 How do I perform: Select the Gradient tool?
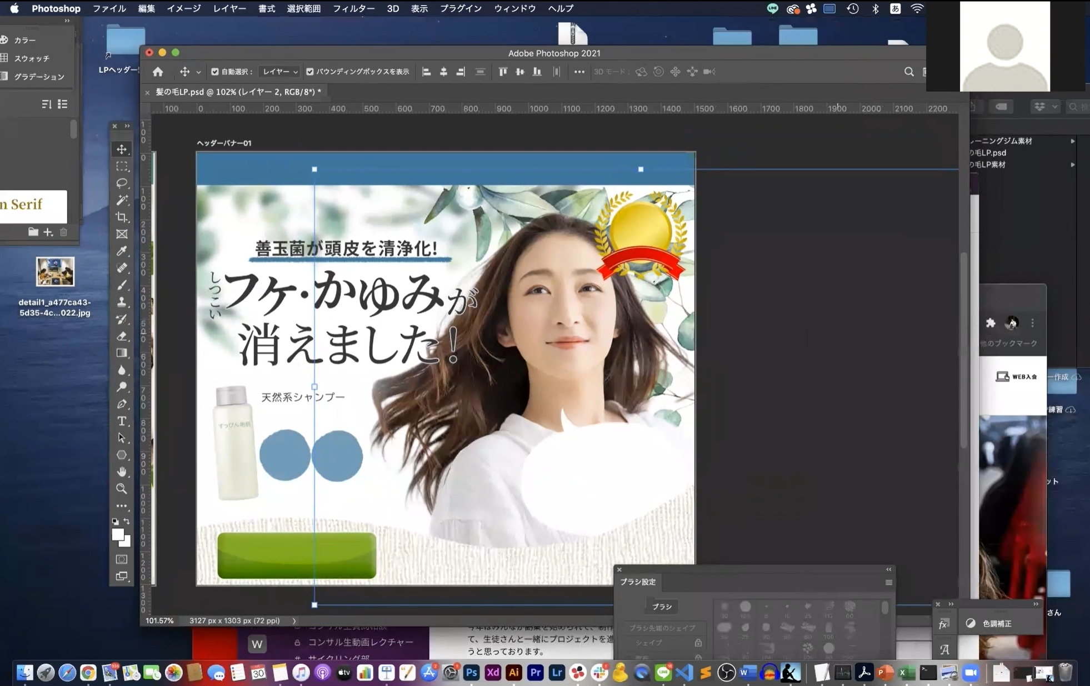click(122, 353)
